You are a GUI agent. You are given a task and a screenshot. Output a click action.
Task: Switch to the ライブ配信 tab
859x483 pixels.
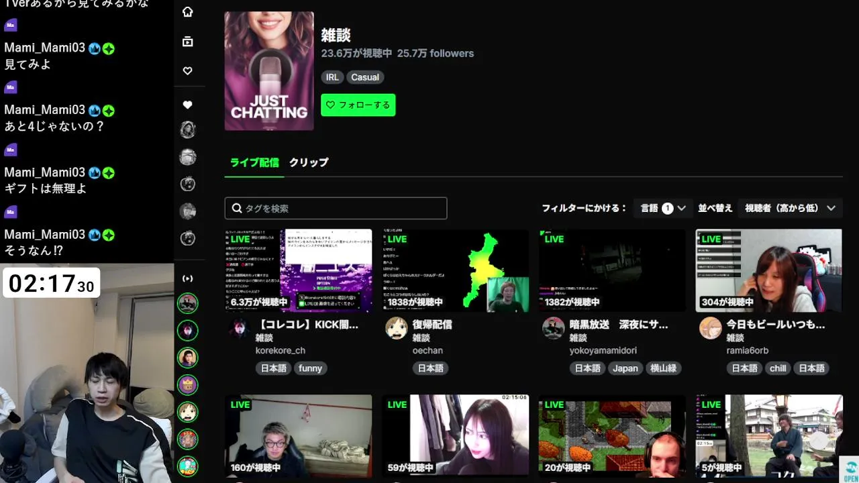[254, 162]
